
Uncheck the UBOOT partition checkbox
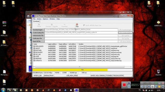34,48
